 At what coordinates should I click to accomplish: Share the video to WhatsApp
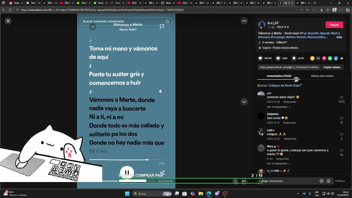tap(330, 58)
